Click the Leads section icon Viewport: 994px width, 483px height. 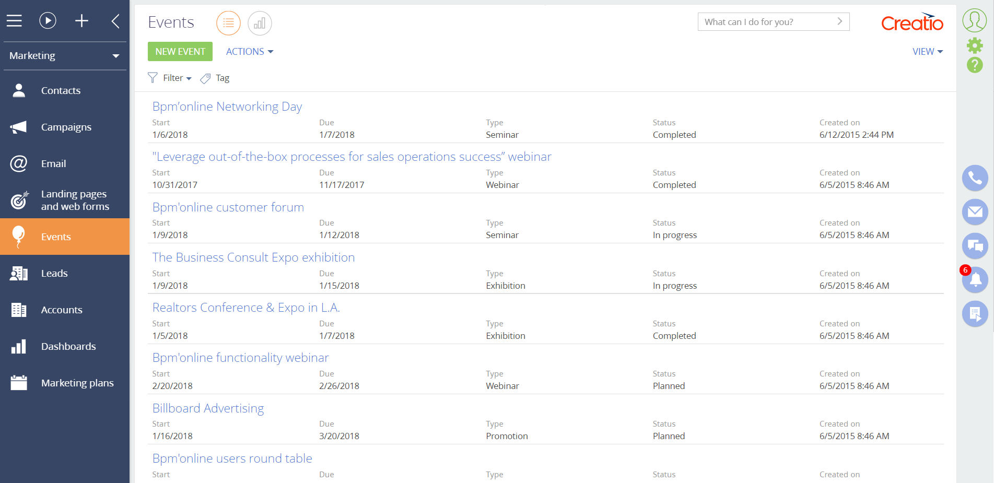pos(19,273)
